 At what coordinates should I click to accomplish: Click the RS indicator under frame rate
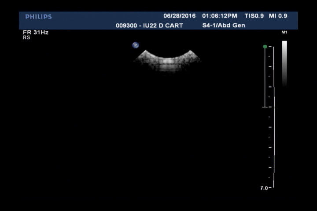click(x=26, y=38)
